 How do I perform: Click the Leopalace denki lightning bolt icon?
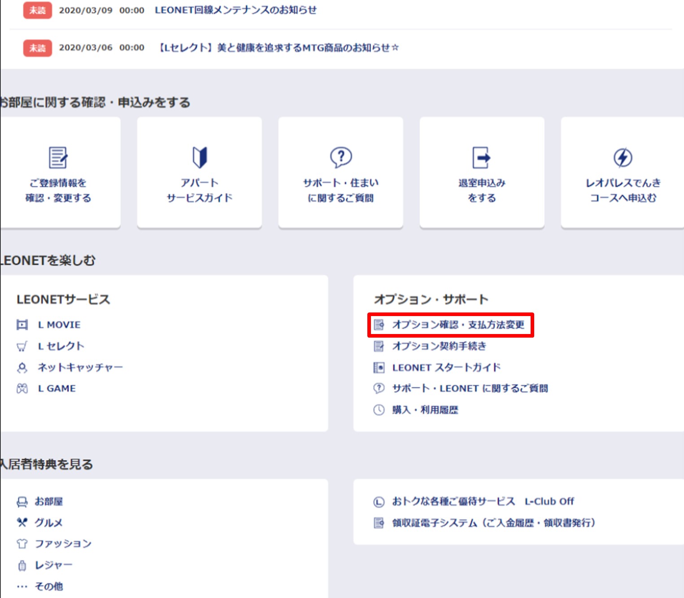[623, 158]
